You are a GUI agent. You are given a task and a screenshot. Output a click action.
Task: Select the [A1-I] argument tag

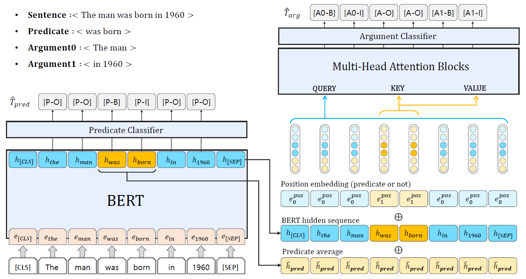coord(473,13)
